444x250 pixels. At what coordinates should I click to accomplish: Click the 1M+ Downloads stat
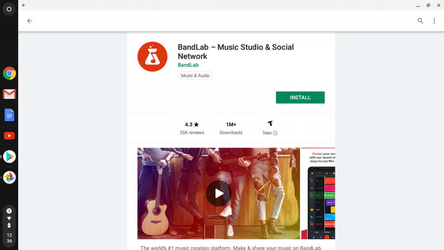click(231, 128)
